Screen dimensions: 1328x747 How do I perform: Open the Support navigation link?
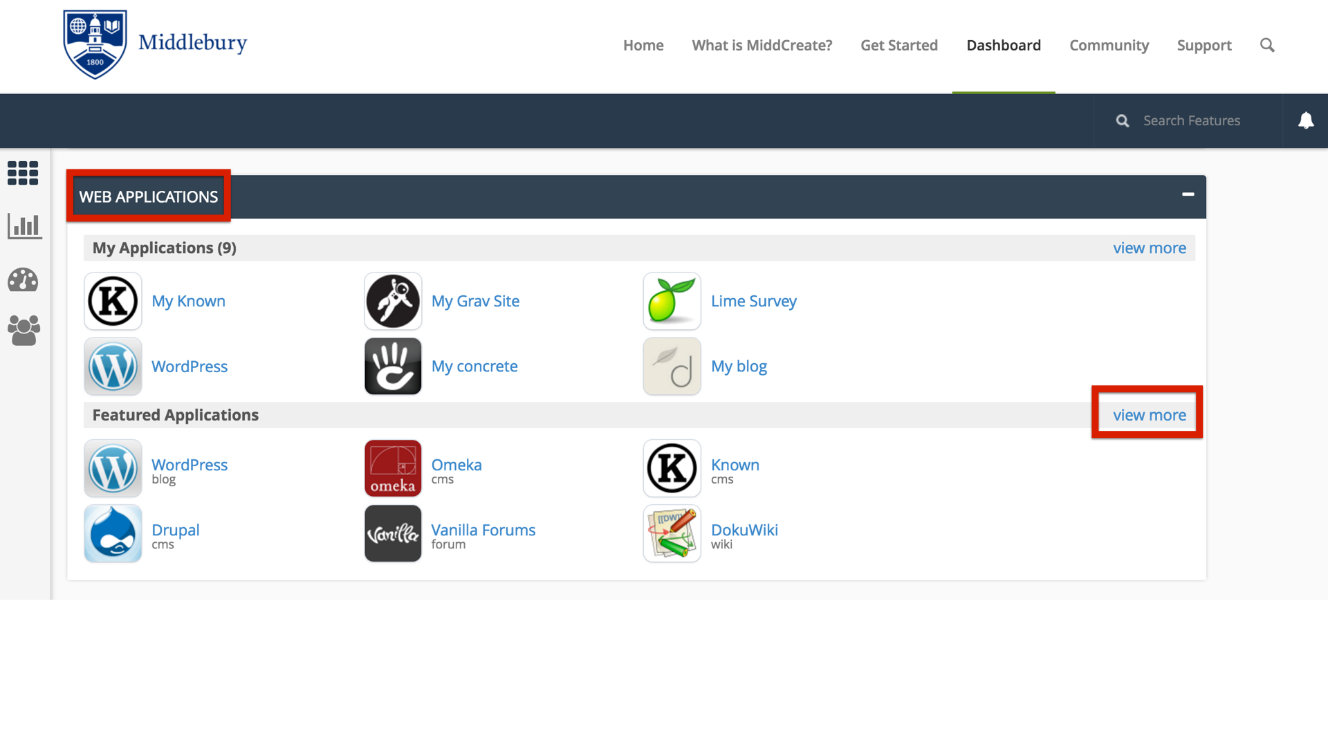point(1203,46)
